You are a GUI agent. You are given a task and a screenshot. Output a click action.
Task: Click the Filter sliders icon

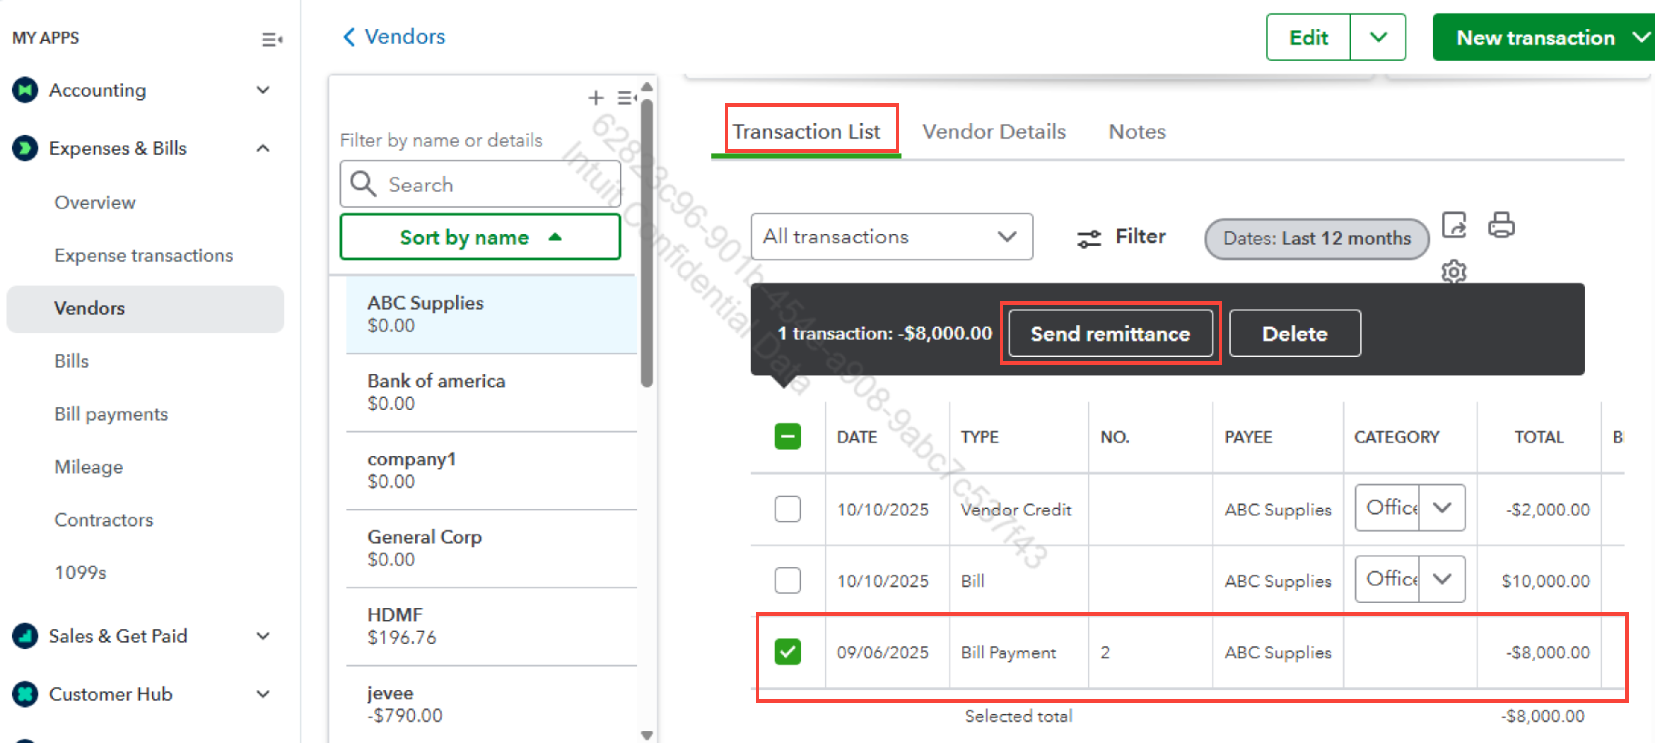point(1089,238)
